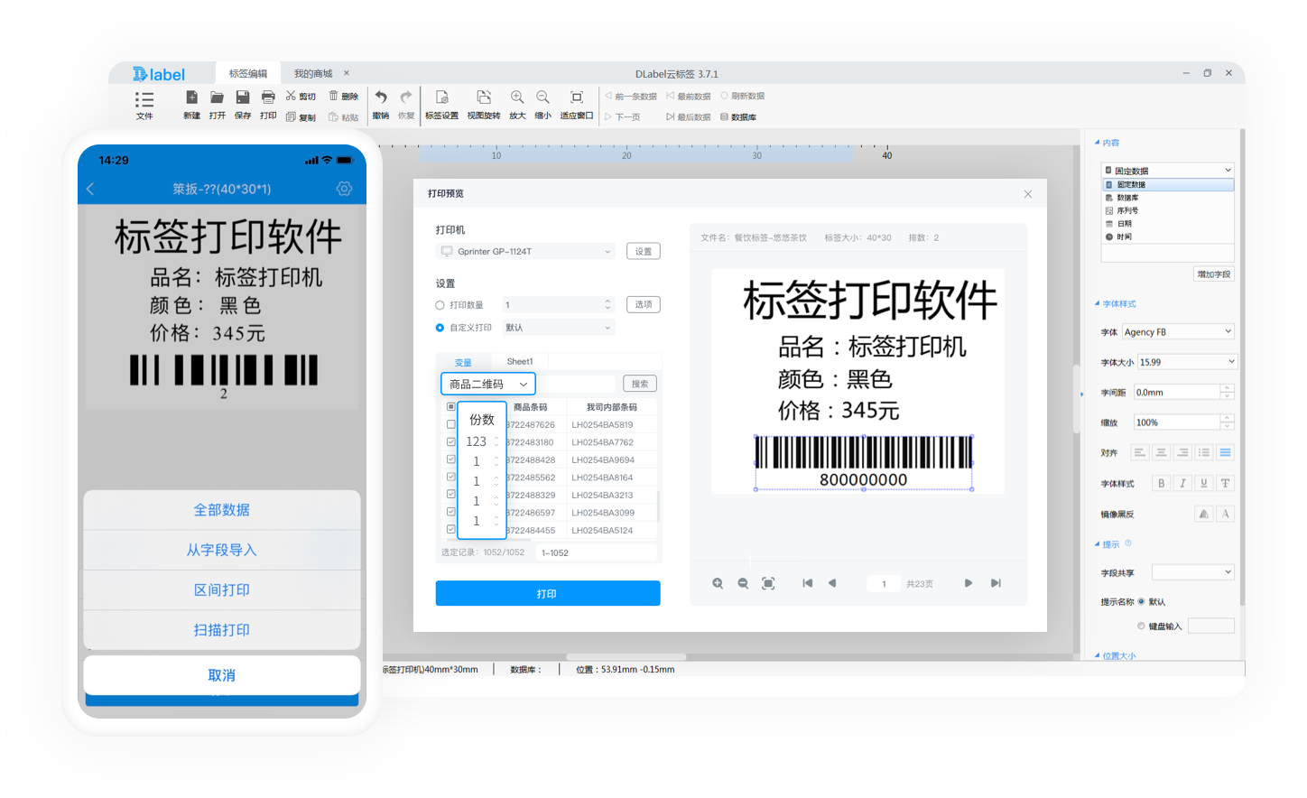Image resolution: width=1307 pixels, height=798 pixels.
Task: Fit the print preview to view
Action: [768, 584]
